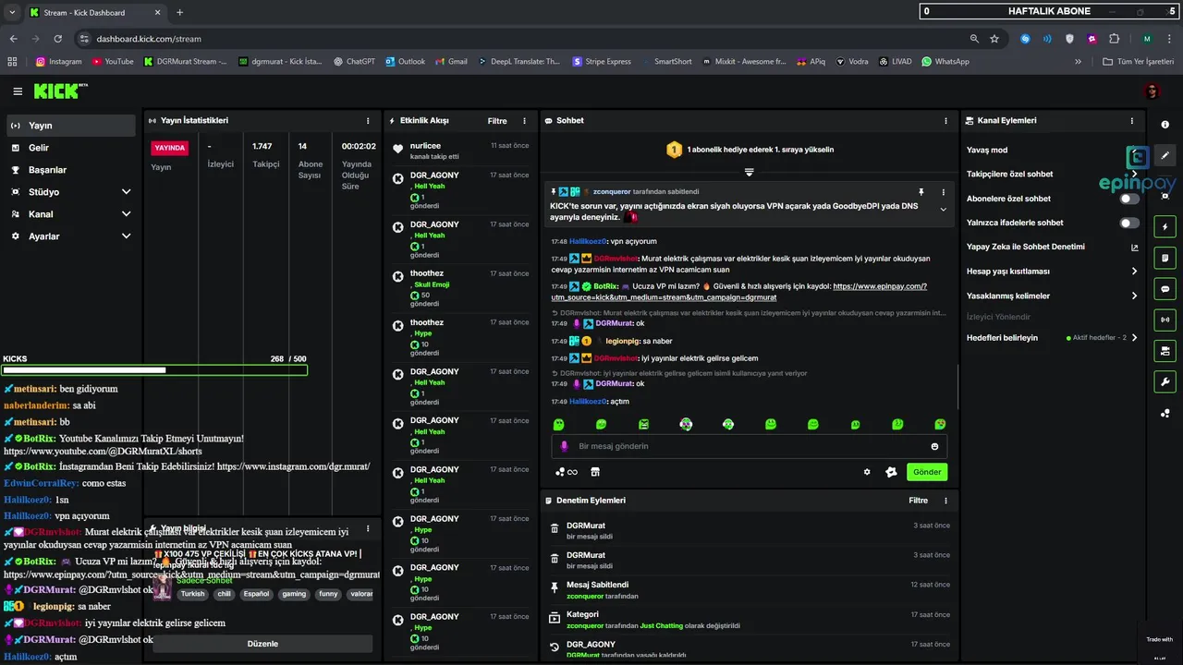Open three-dot menu of Etkinlik Akışı panel
The width and height of the screenshot is (1183, 665).
click(x=525, y=121)
